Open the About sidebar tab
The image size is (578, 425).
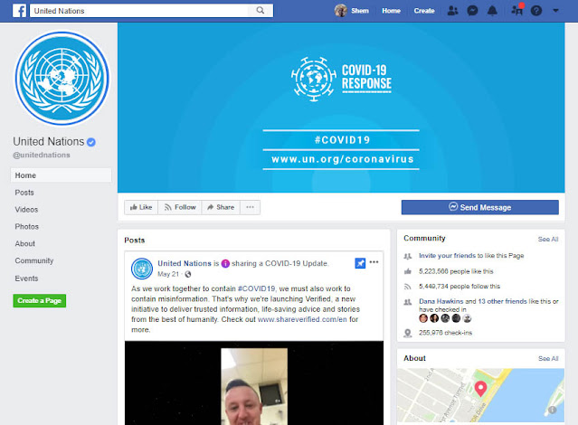24,243
